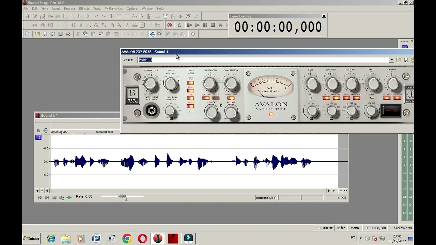Stop playback in Sound 1 window

click(54, 198)
